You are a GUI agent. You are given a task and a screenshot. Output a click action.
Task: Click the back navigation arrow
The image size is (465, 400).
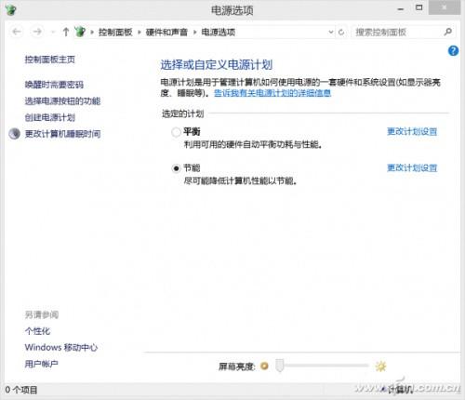[x=17, y=32]
